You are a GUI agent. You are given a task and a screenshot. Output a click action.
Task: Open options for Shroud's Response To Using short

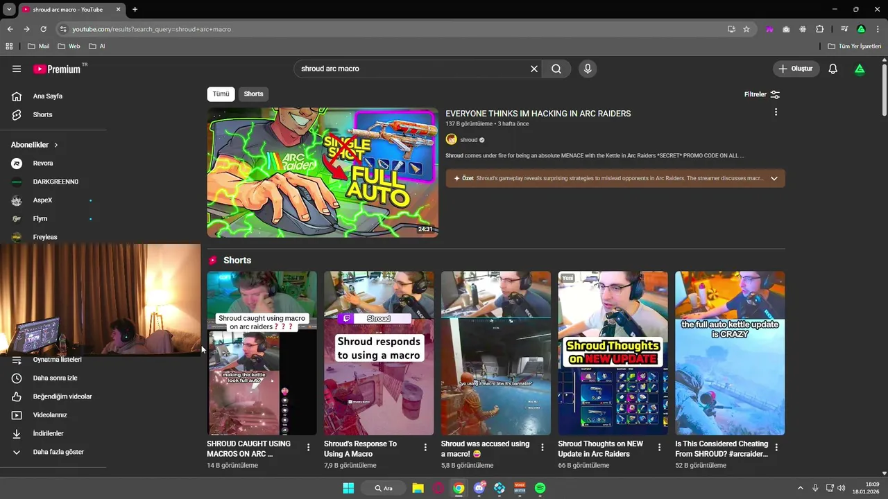[425, 448]
